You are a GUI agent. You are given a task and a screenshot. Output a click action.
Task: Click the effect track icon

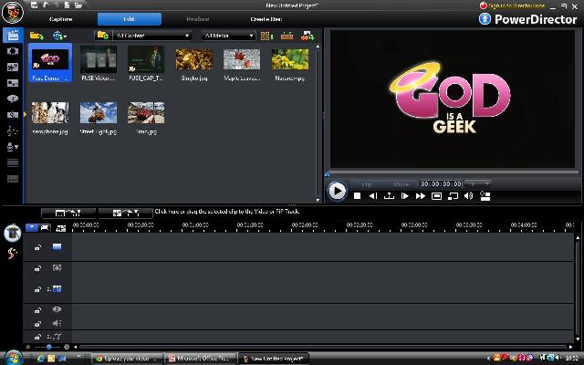point(57,267)
